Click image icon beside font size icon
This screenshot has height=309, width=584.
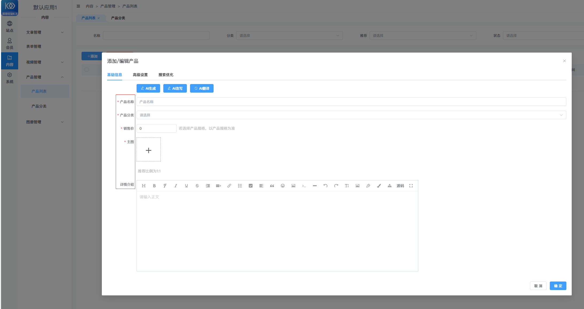click(357, 186)
